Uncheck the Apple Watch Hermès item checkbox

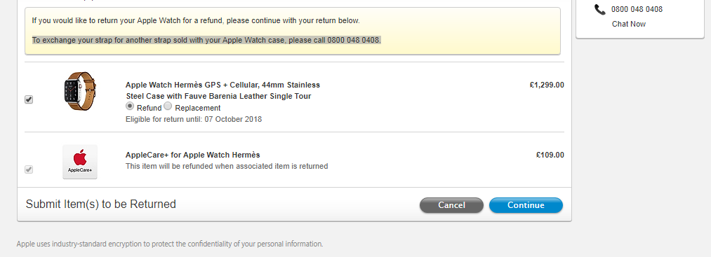(29, 99)
